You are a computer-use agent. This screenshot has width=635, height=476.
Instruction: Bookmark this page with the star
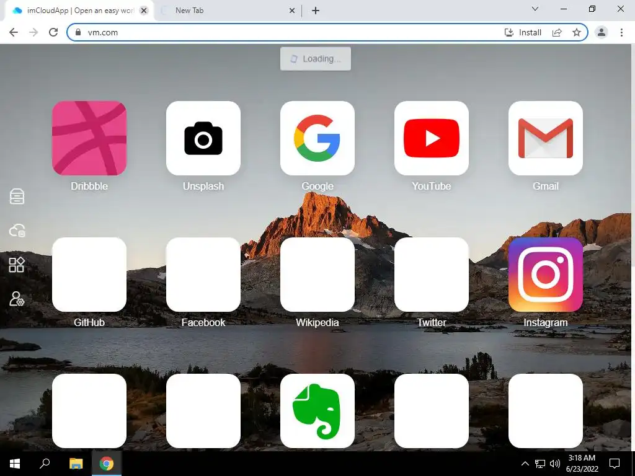coord(577,32)
